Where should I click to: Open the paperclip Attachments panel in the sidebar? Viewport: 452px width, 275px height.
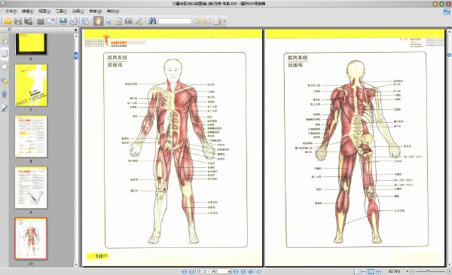[5, 94]
